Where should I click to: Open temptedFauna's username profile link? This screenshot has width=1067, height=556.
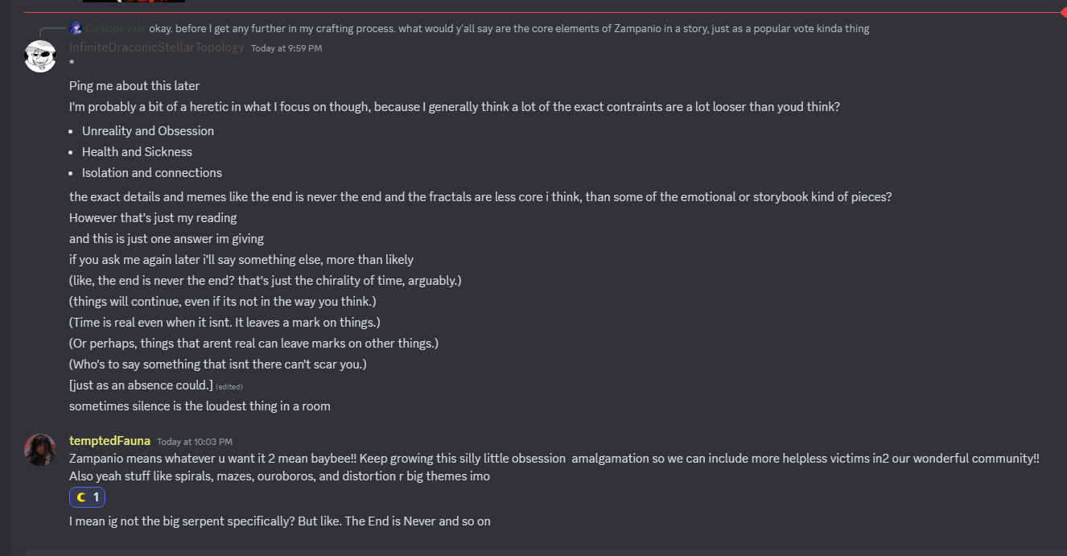(109, 441)
